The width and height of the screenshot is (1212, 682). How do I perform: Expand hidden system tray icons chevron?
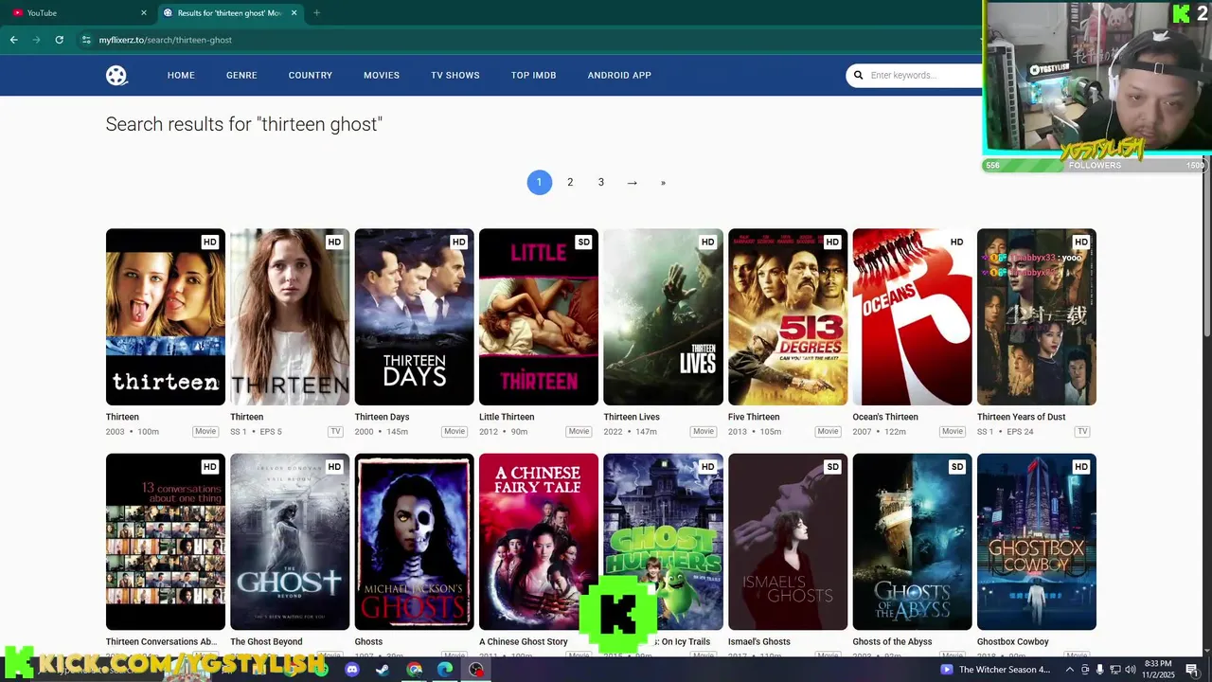click(1070, 670)
